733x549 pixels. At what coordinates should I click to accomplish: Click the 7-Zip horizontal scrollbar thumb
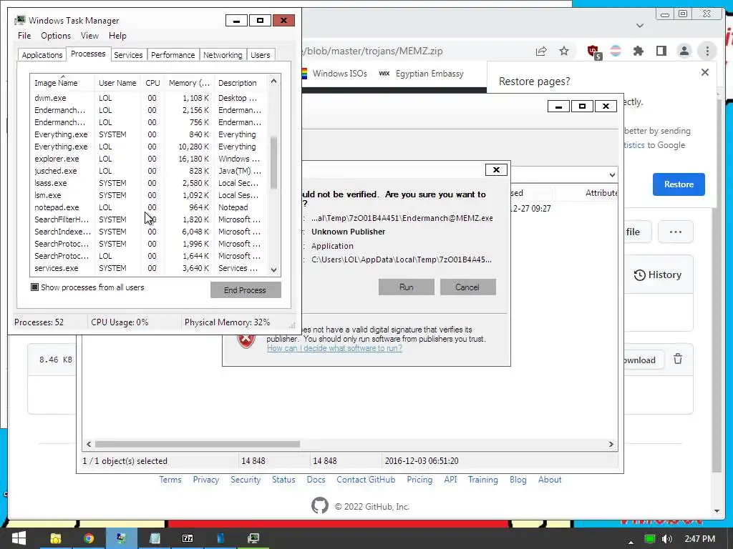click(198, 444)
